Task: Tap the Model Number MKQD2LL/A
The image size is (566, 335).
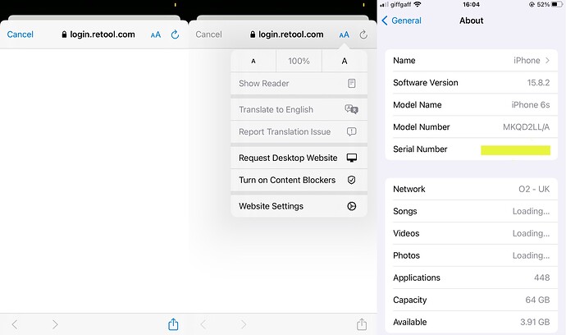Action: click(x=527, y=126)
